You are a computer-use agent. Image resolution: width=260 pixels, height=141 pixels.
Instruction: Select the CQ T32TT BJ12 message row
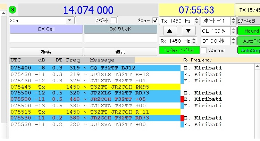pos(95,68)
